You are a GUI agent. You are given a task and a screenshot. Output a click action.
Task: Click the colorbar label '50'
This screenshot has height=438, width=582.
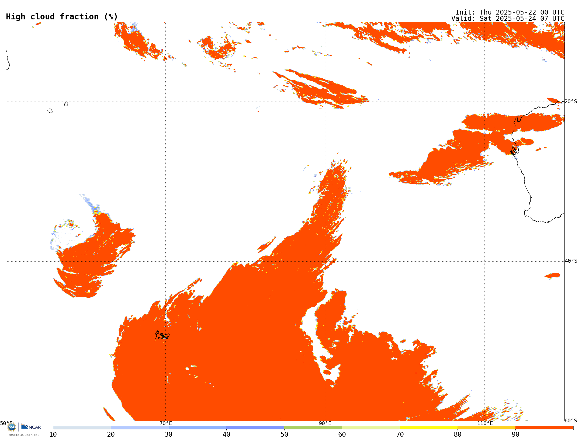pos(284,434)
